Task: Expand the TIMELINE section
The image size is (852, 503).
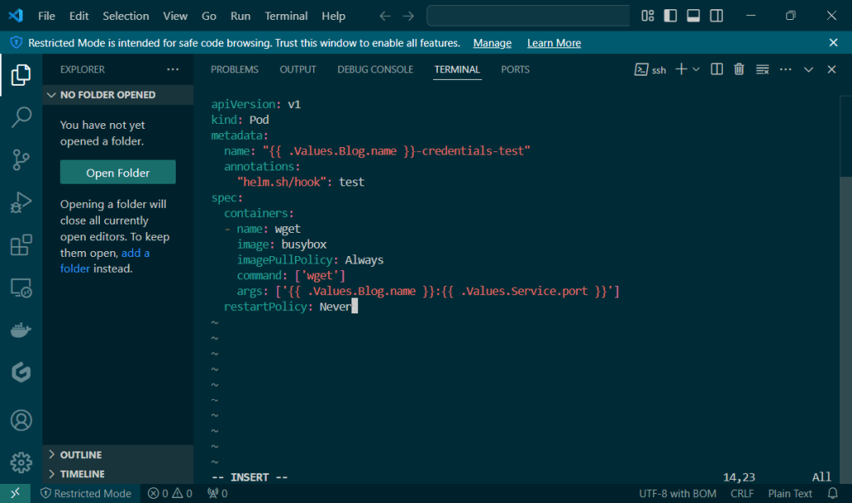Action: tap(82, 474)
